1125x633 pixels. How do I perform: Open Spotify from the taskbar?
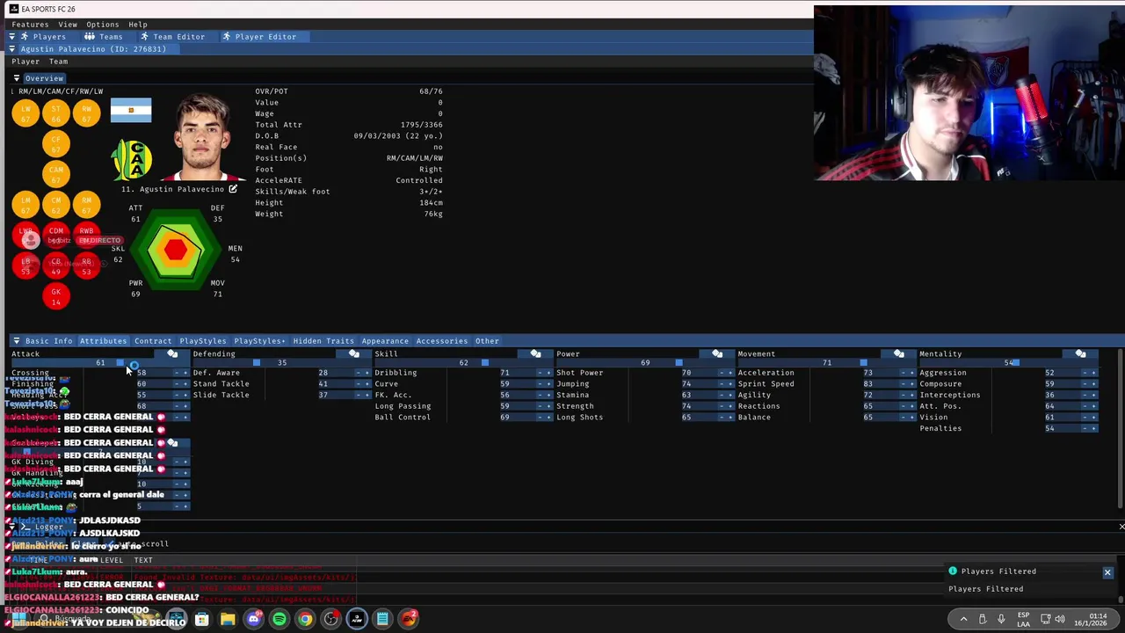click(279, 619)
